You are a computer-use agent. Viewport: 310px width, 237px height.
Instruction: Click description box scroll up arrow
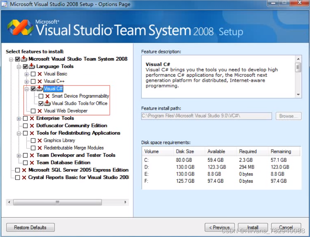click(x=298, y=59)
